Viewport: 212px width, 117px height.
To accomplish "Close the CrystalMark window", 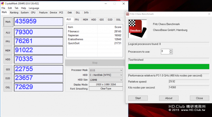I will (x=124, y=4).
